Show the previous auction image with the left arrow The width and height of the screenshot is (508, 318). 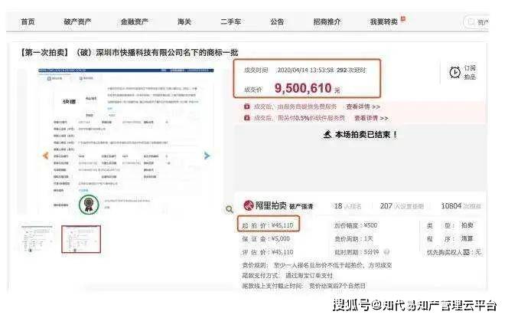pos(45,156)
